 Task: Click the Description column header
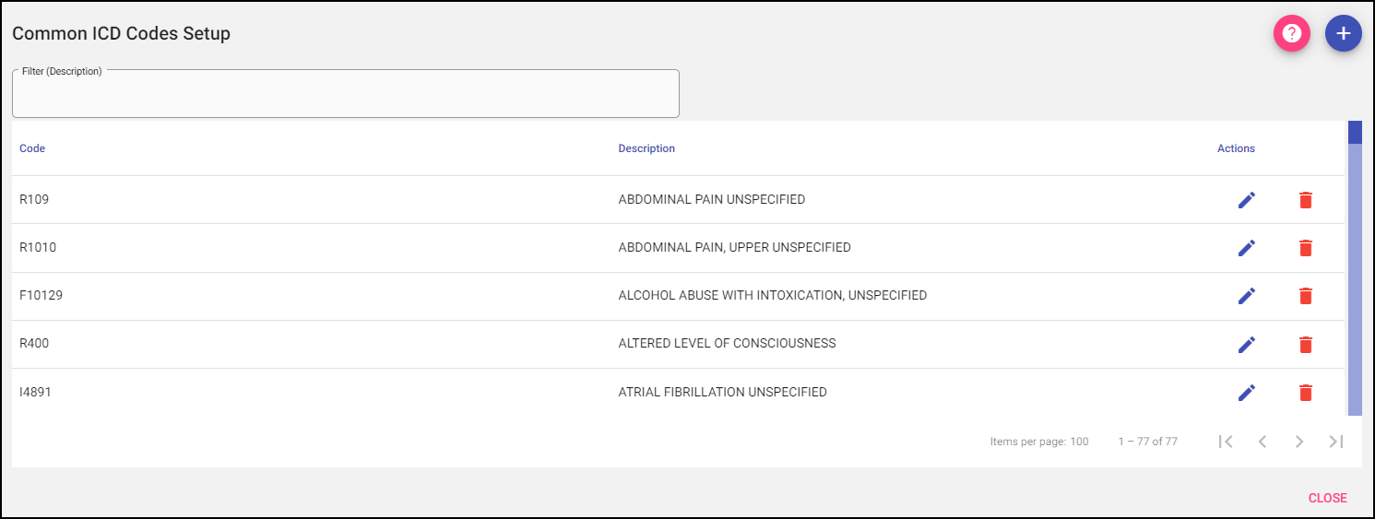[646, 148]
